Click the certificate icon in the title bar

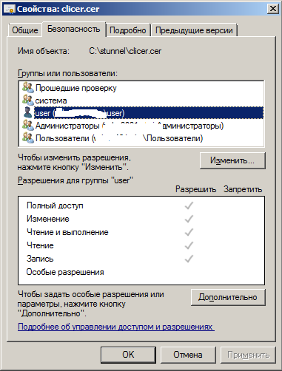click(10, 9)
